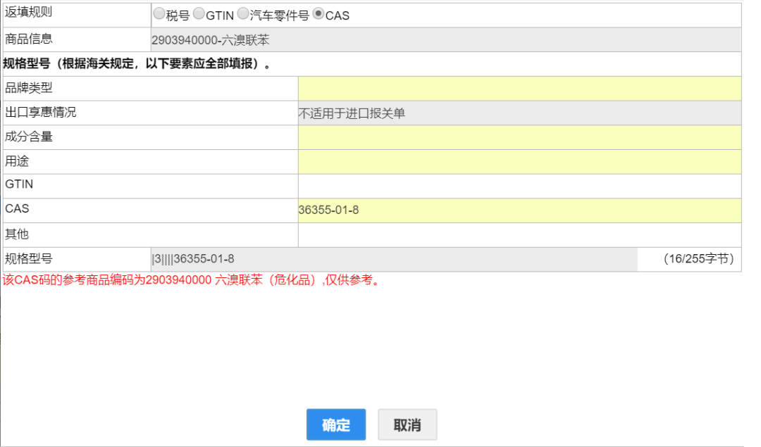Click the 品牌类型 input field
Viewport: 761px width, 447px height.
click(x=520, y=89)
